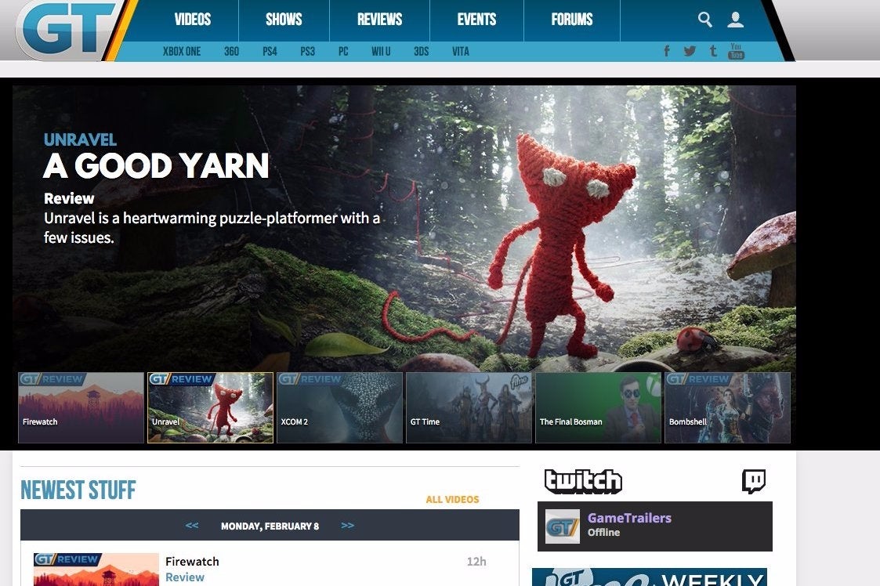
Task: Go to next day with >> arrows
Action: point(347,526)
